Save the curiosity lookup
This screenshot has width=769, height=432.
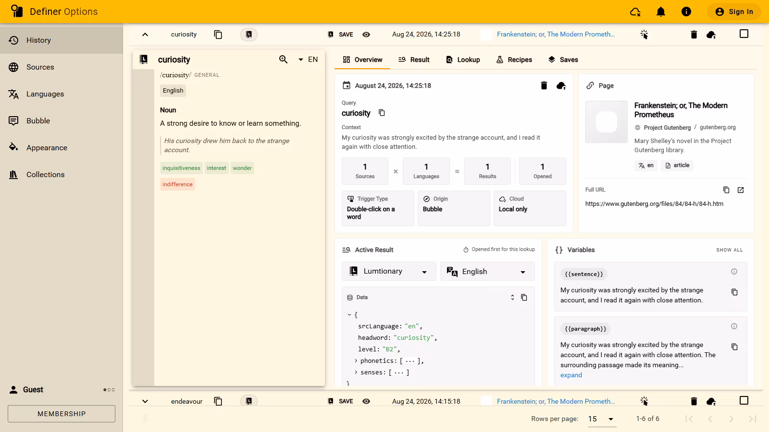pos(341,35)
